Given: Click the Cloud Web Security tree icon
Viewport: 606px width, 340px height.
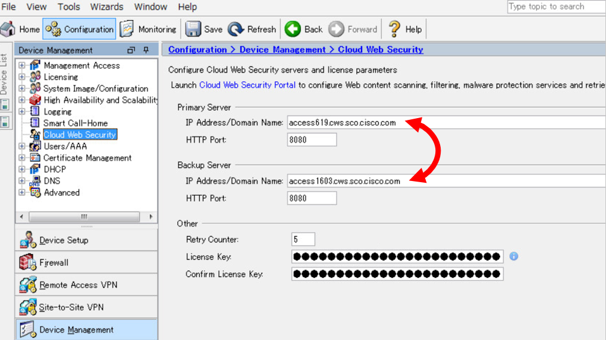Looking at the screenshot, I should (34, 135).
